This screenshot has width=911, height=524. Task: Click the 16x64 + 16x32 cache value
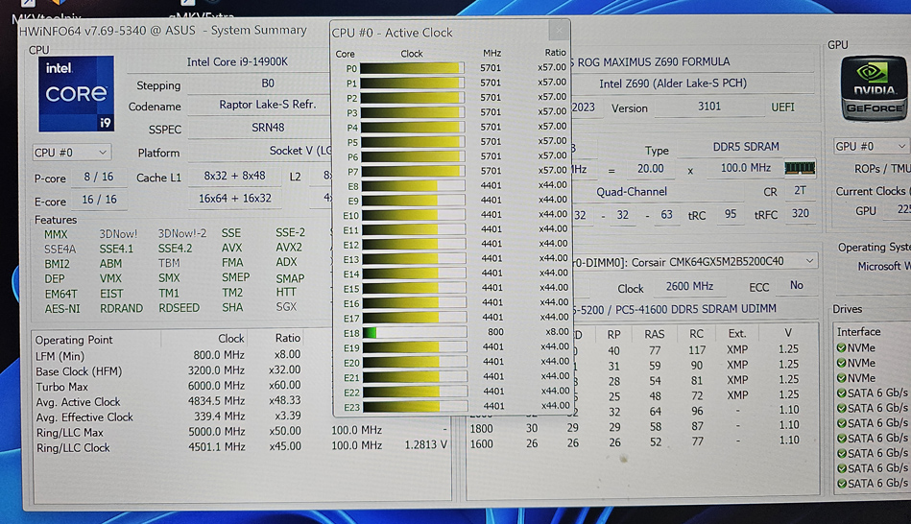point(235,198)
